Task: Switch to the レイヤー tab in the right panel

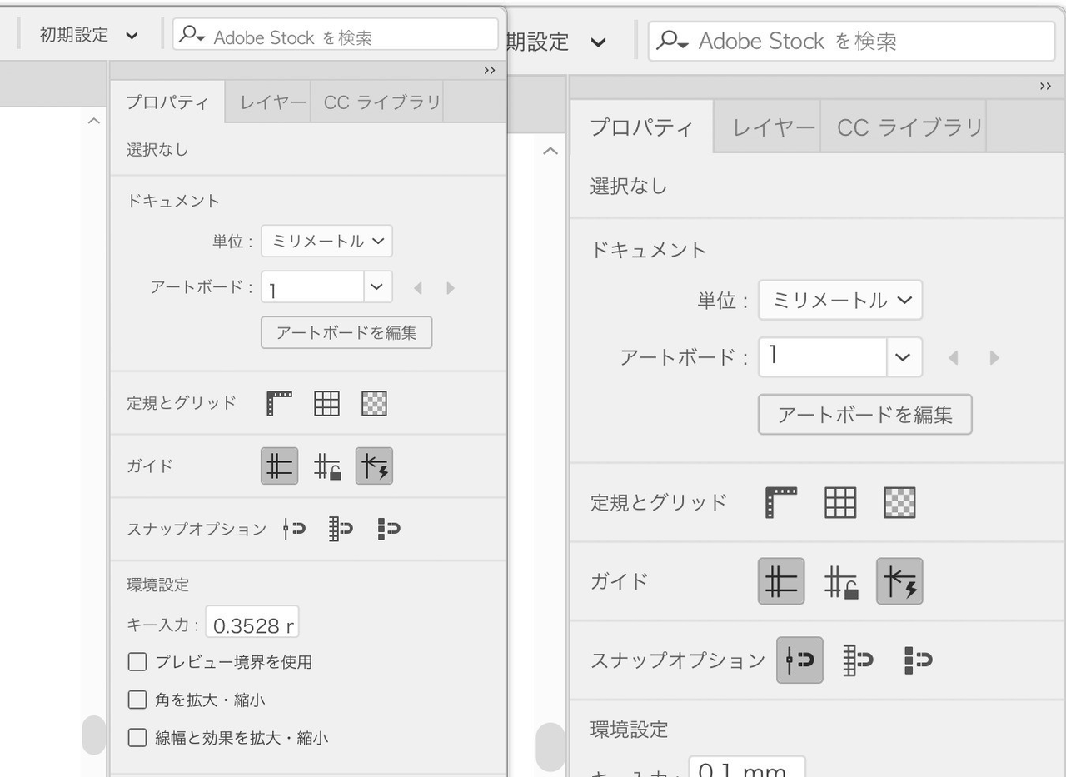Action: click(773, 127)
